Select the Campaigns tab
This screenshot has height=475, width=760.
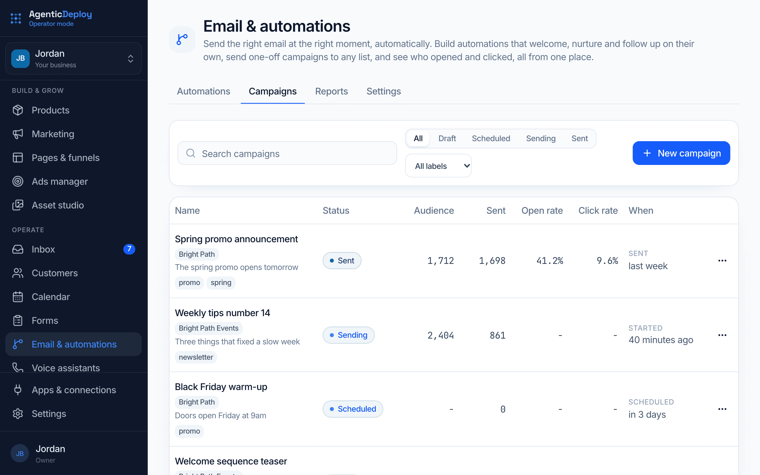click(273, 91)
